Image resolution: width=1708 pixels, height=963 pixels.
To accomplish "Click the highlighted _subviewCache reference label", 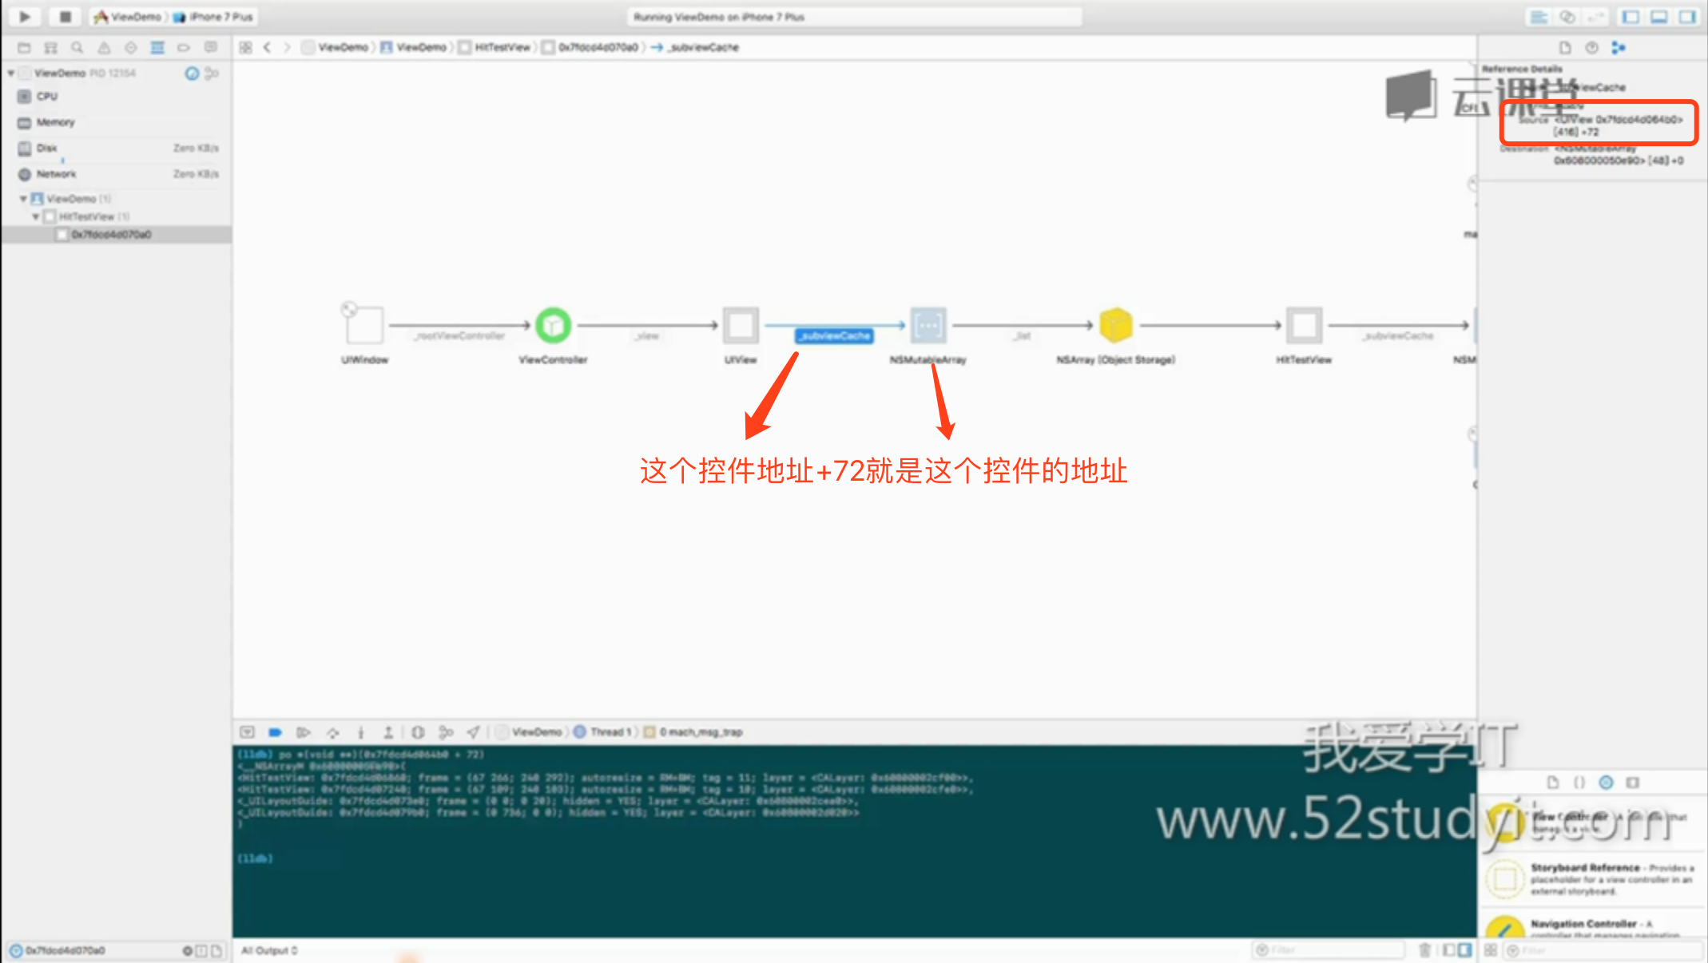I will pyautogui.click(x=834, y=336).
